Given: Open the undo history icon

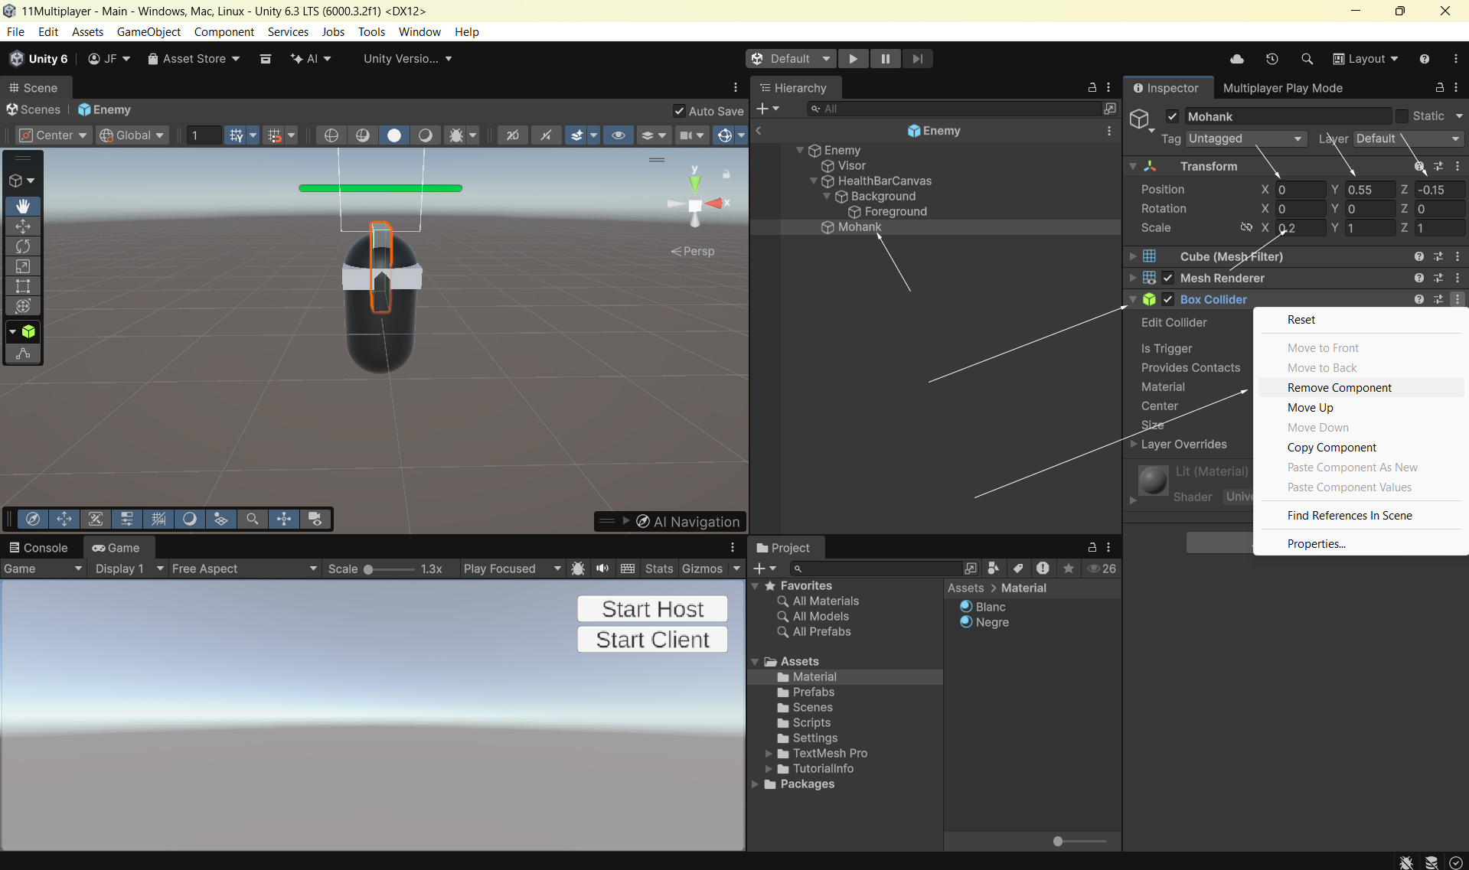Looking at the screenshot, I should [1272, 59].
